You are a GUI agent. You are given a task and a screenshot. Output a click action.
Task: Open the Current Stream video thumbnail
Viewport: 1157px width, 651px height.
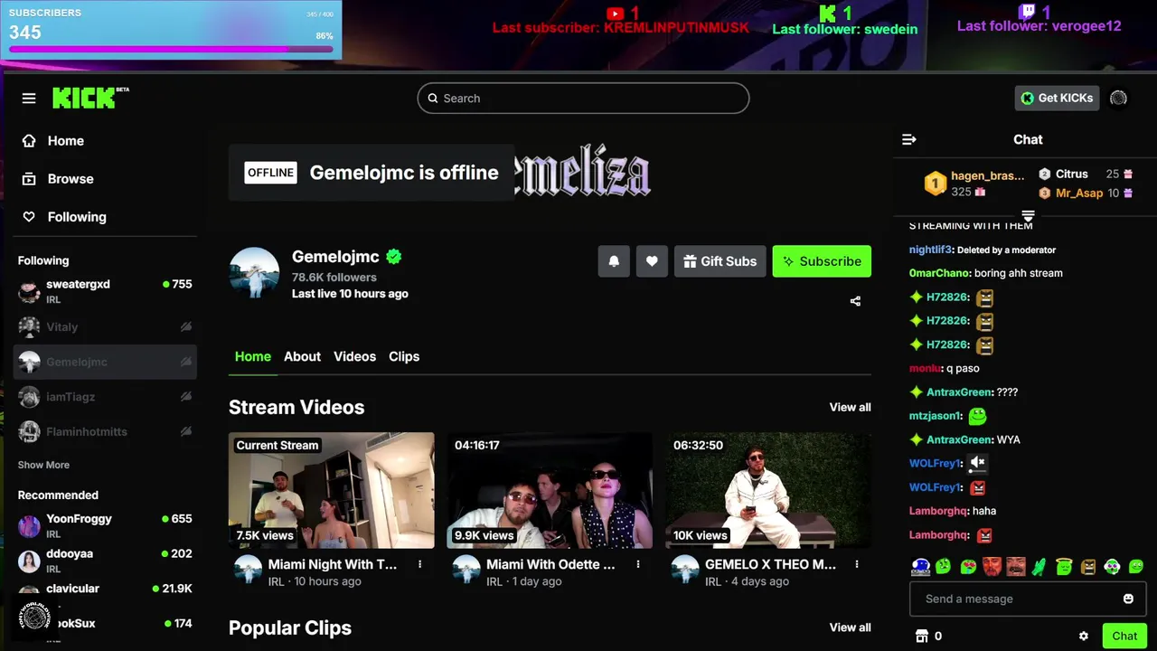point(332,490)
